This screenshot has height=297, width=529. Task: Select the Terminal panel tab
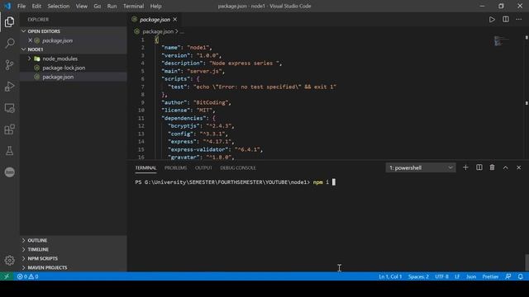click(x=145, y=167)
